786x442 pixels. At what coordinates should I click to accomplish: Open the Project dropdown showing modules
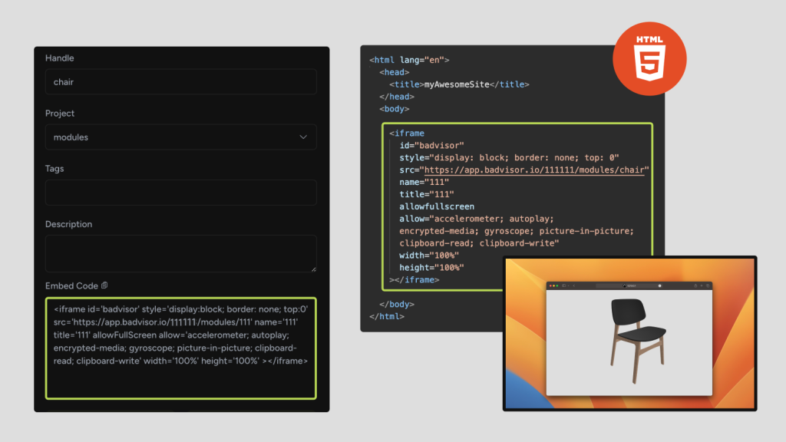pos(181,137)
